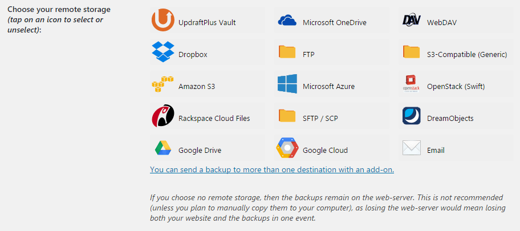Choose the WebDAV logo icon
Screen dimensions: 520x231
click(411, 20)
